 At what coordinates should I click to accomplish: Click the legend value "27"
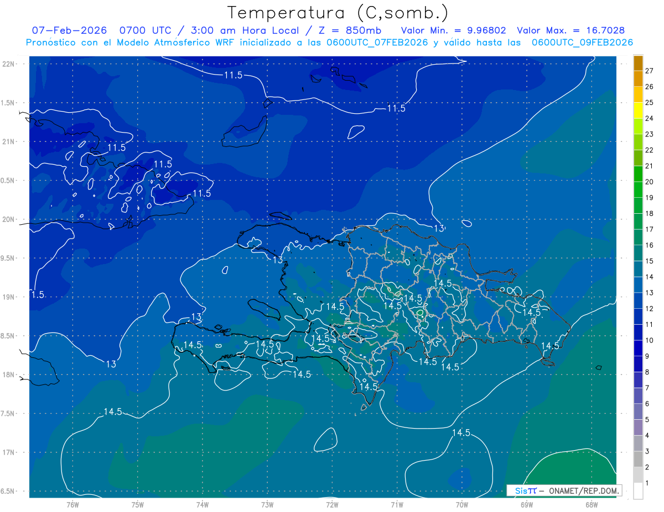pos(650,71)
